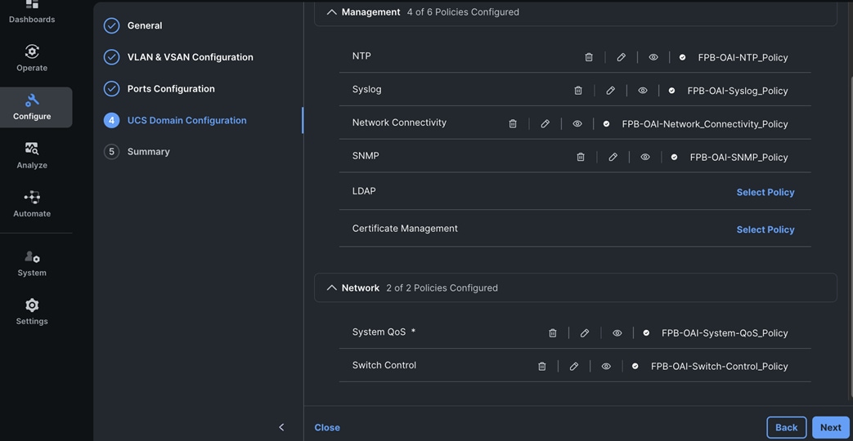The image size is (853, 441).
Task: View the System QoS policy details
Action: [x=617, y=333]
